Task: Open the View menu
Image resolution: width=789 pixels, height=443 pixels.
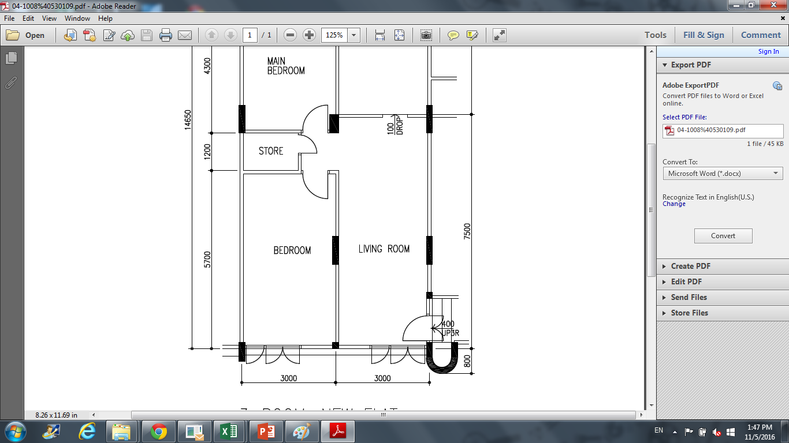Action: click(49, 18)
